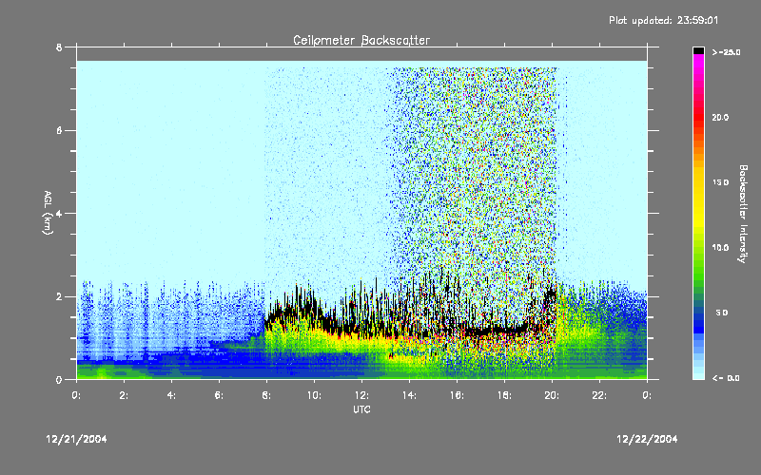Click the x-axis tick label '2:'
The image size is (761, 475).
point(124,395)
